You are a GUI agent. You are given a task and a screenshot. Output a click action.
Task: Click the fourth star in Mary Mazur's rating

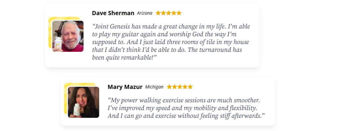coord(185,87)
